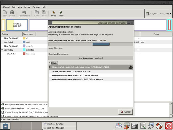Image resolution: width=173 pixels, height=130 pixels.
Task: Cancel the pending operations dialog
Action: pyautogui.click(x=126, y=112)
